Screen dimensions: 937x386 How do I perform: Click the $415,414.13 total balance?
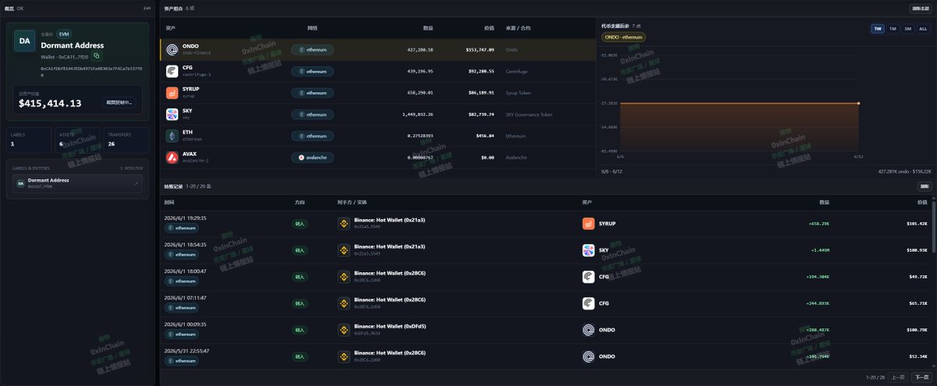pyautogui.click(x=50, y=103)
